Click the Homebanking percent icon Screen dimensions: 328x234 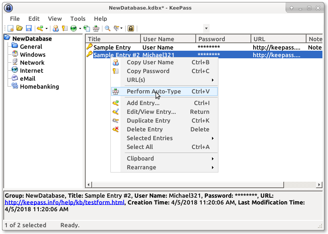tap(15, 85)
